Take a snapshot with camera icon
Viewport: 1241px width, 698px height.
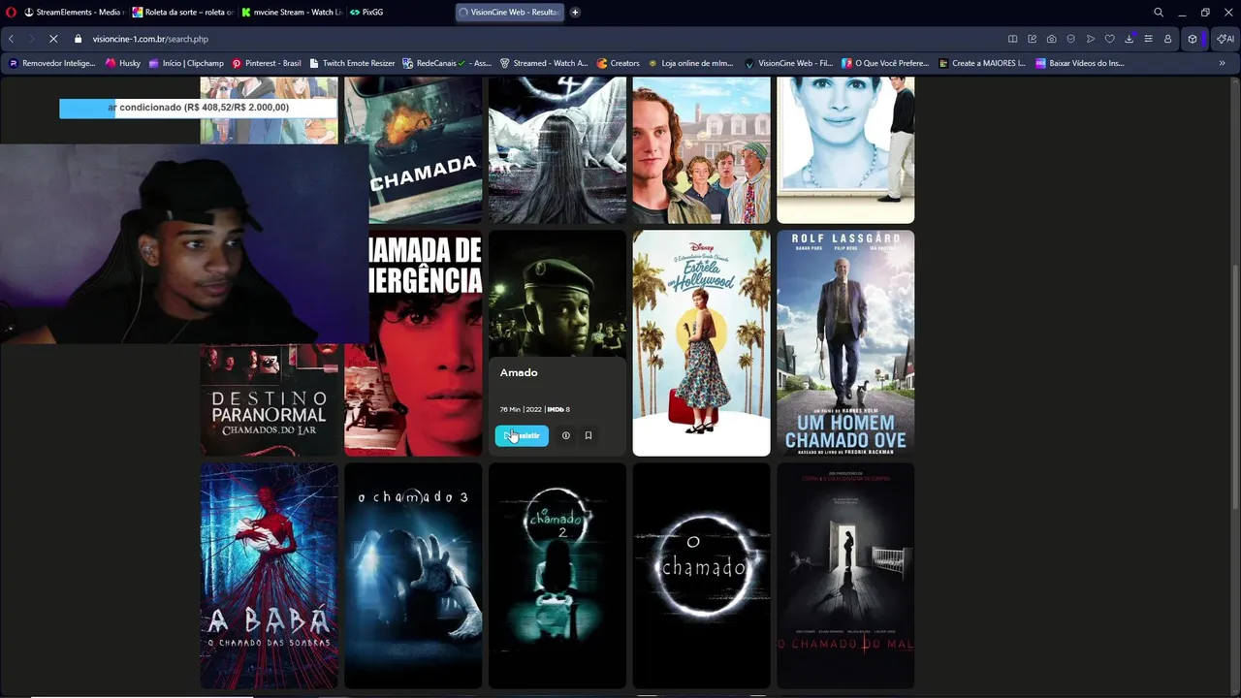click(1051, 39)
